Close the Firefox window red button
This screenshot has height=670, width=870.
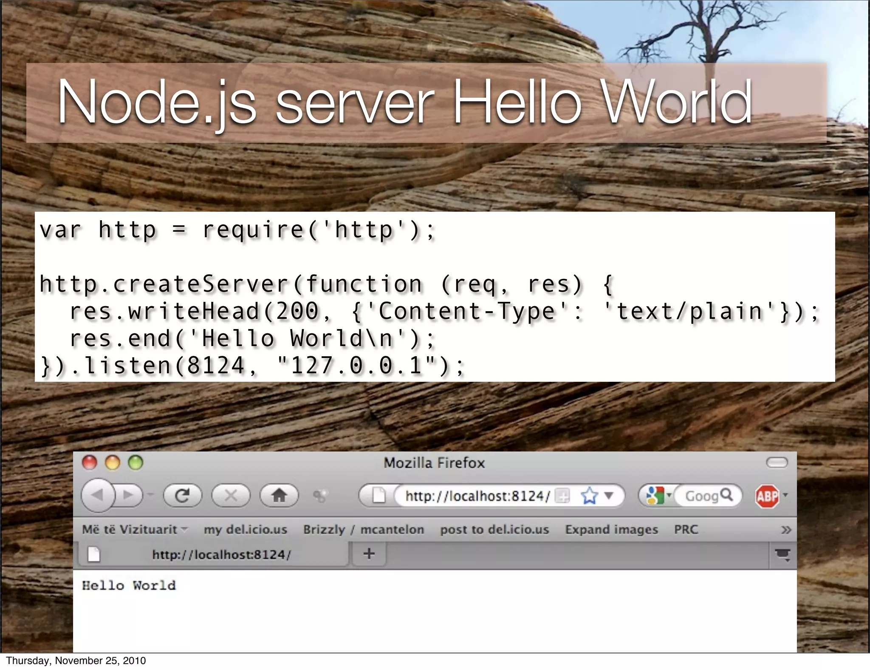pyautogui.click(x=90, y=463)
